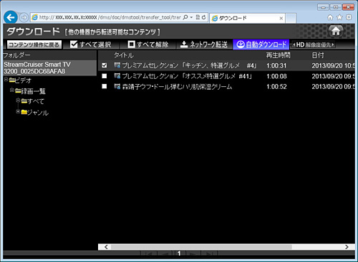Expand the ジャンル folder node

pyautogui.click(x=18, y=111)
